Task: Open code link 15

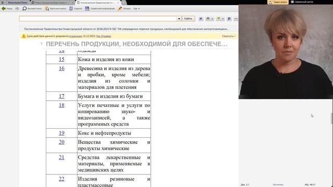Action: pyautogui.click(x=61, y=59)
